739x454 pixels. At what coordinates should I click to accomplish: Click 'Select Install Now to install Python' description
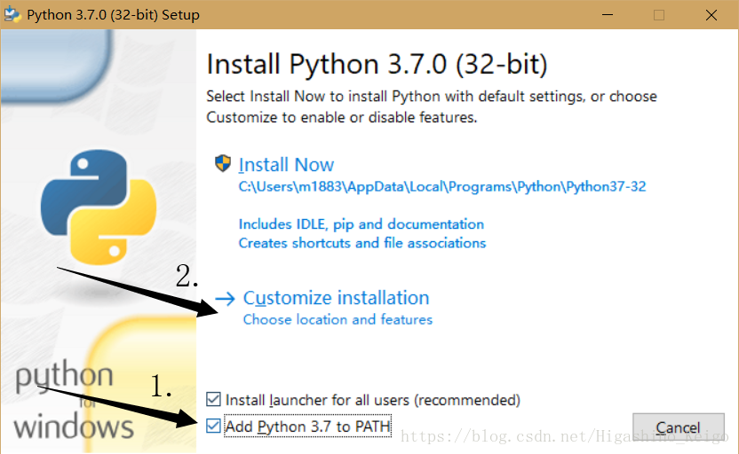point(432,106)
